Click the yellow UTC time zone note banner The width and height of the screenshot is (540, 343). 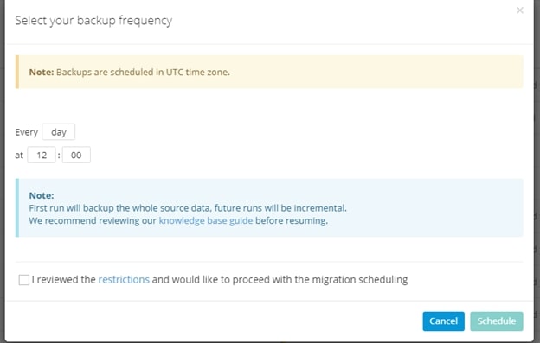269,73
